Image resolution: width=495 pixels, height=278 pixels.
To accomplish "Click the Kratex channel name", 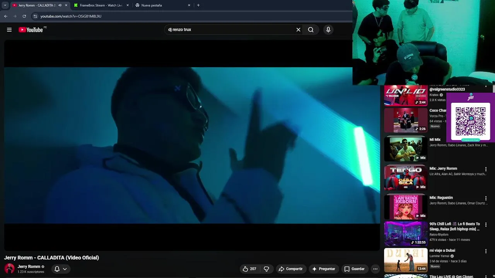I will click(434, 95).
